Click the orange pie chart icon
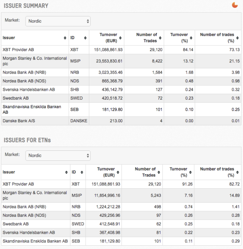This screenshot has height=249, width=243. [x=234, y=5]
